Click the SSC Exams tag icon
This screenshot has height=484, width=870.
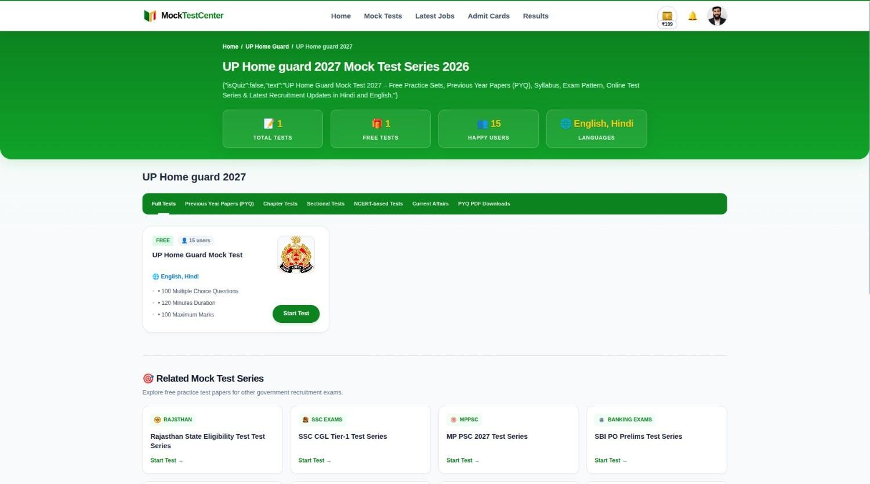click(x=305, y=420)
